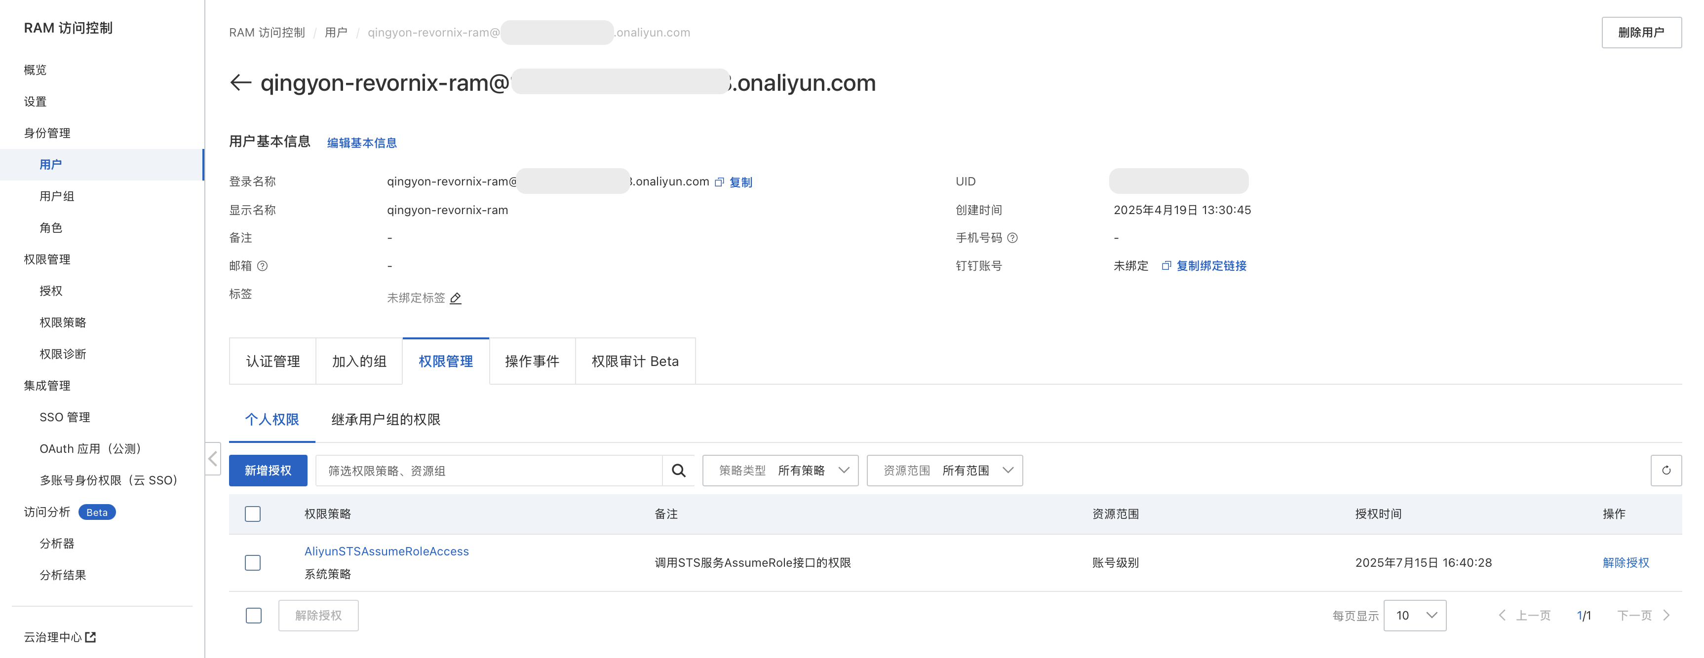Switch to 继承用户组的权限 tab
Screen dimensions: 1704x658
[386, 419]
